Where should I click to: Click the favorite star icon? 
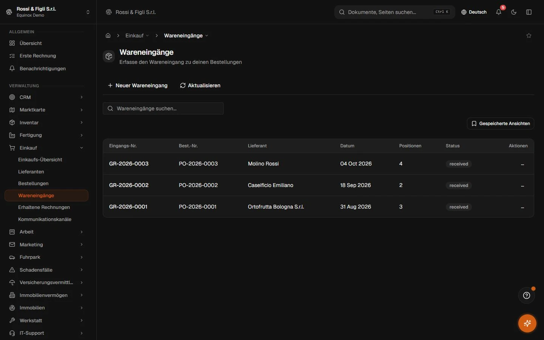[x=529, y=36]
